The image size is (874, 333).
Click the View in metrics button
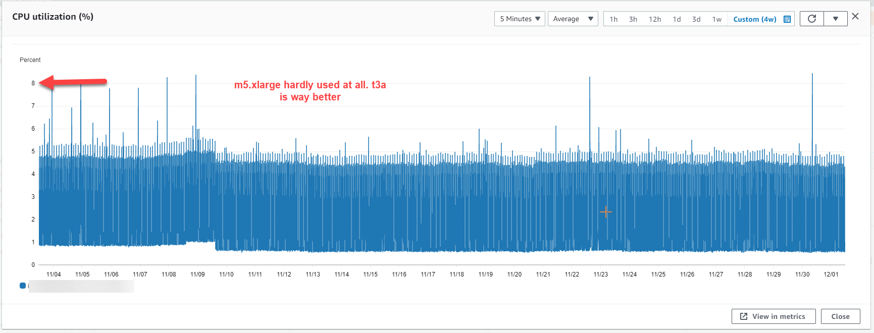pos(773,316)
